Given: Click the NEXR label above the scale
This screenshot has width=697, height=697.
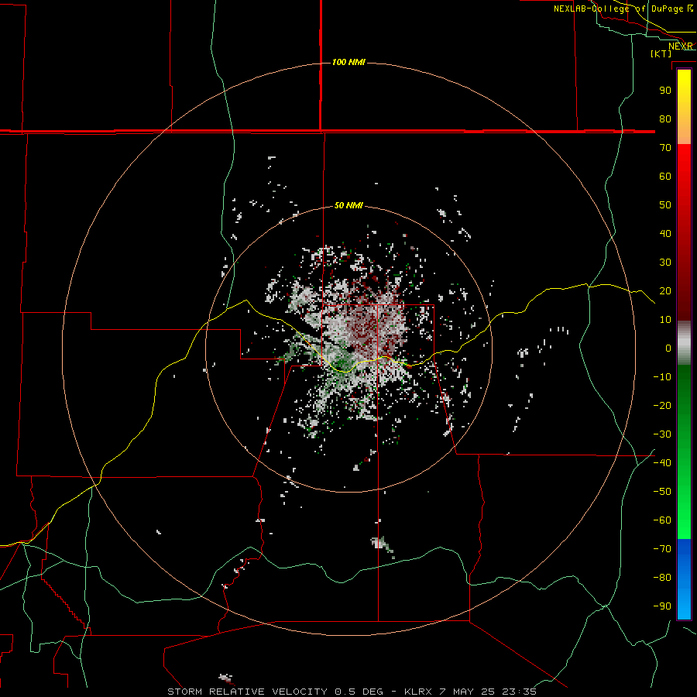Looking at the screenshot, I should pos(681,46).
